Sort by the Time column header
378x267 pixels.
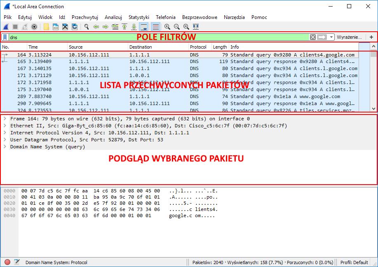47,47
